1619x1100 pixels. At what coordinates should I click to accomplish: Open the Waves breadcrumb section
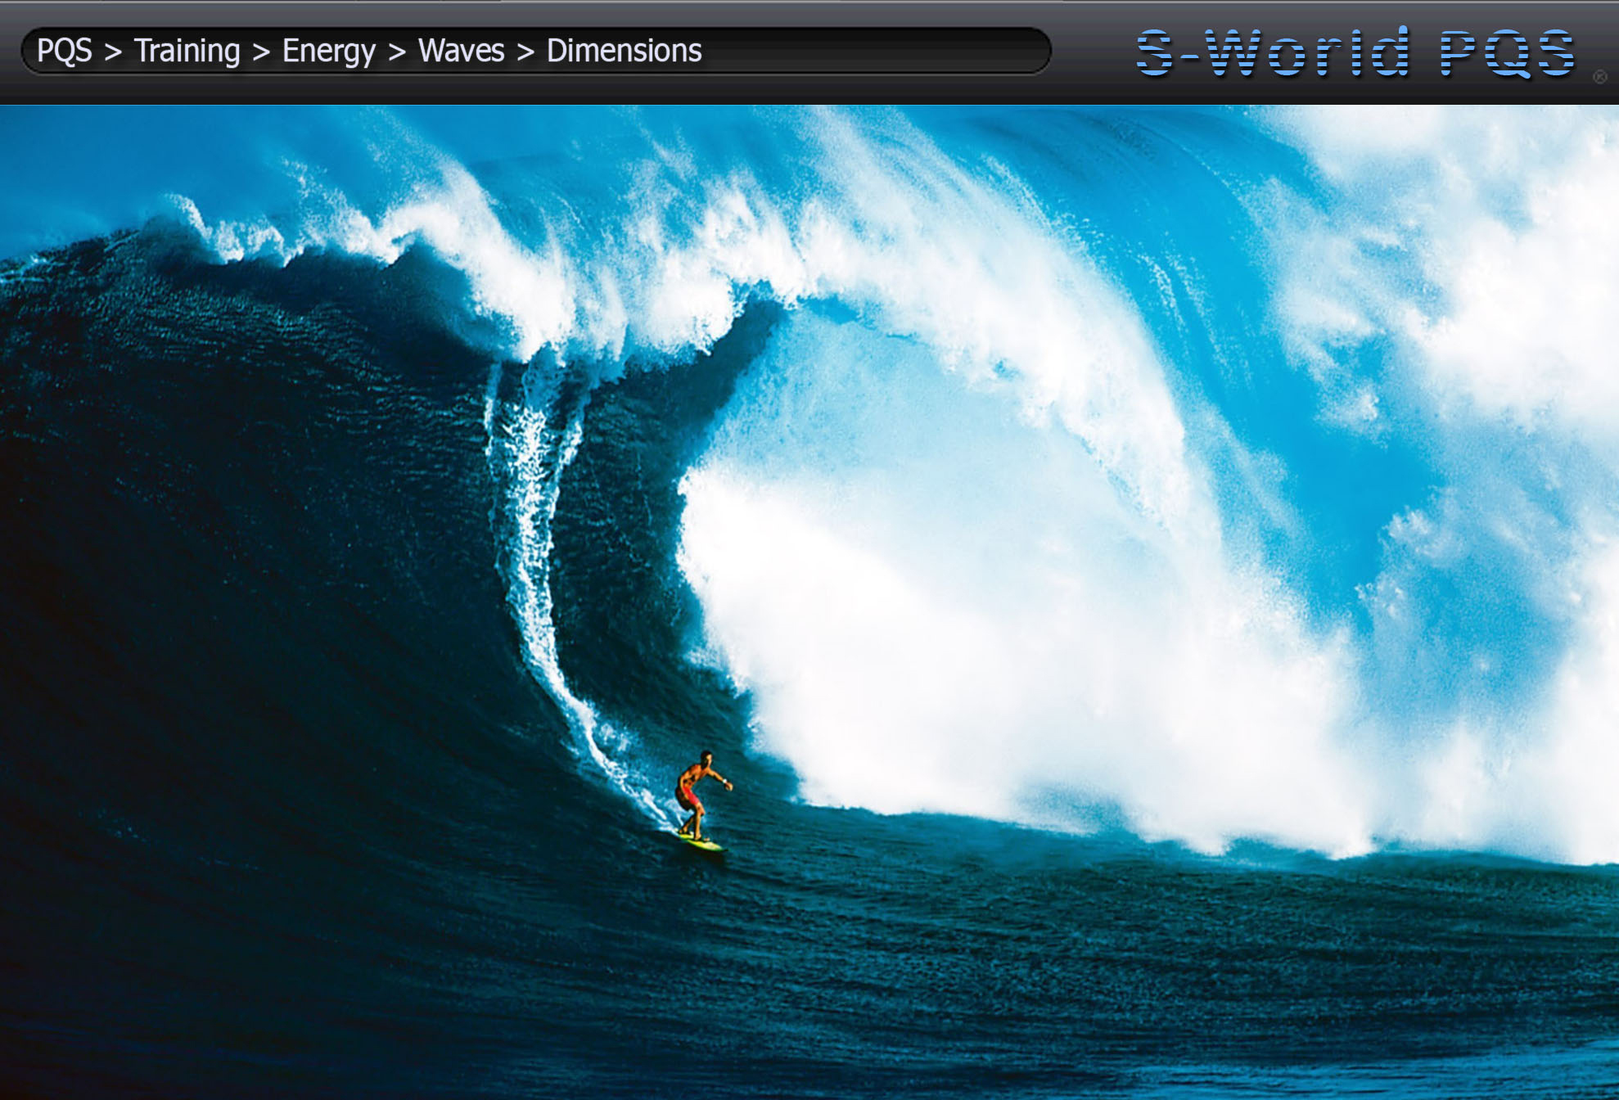(462, 51)
